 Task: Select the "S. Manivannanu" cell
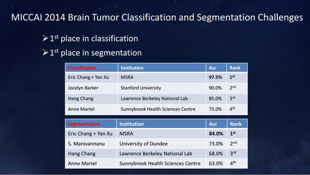pyautogui.click(x=86, y=144)
